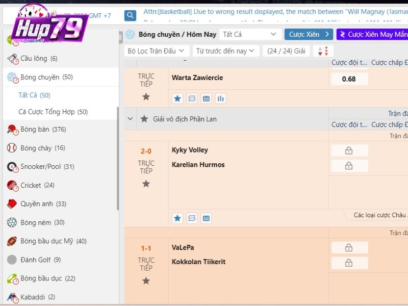The image size is (408, 306).
Task: Click the magnifier search button in the header
Action: (x=131, y=16)
